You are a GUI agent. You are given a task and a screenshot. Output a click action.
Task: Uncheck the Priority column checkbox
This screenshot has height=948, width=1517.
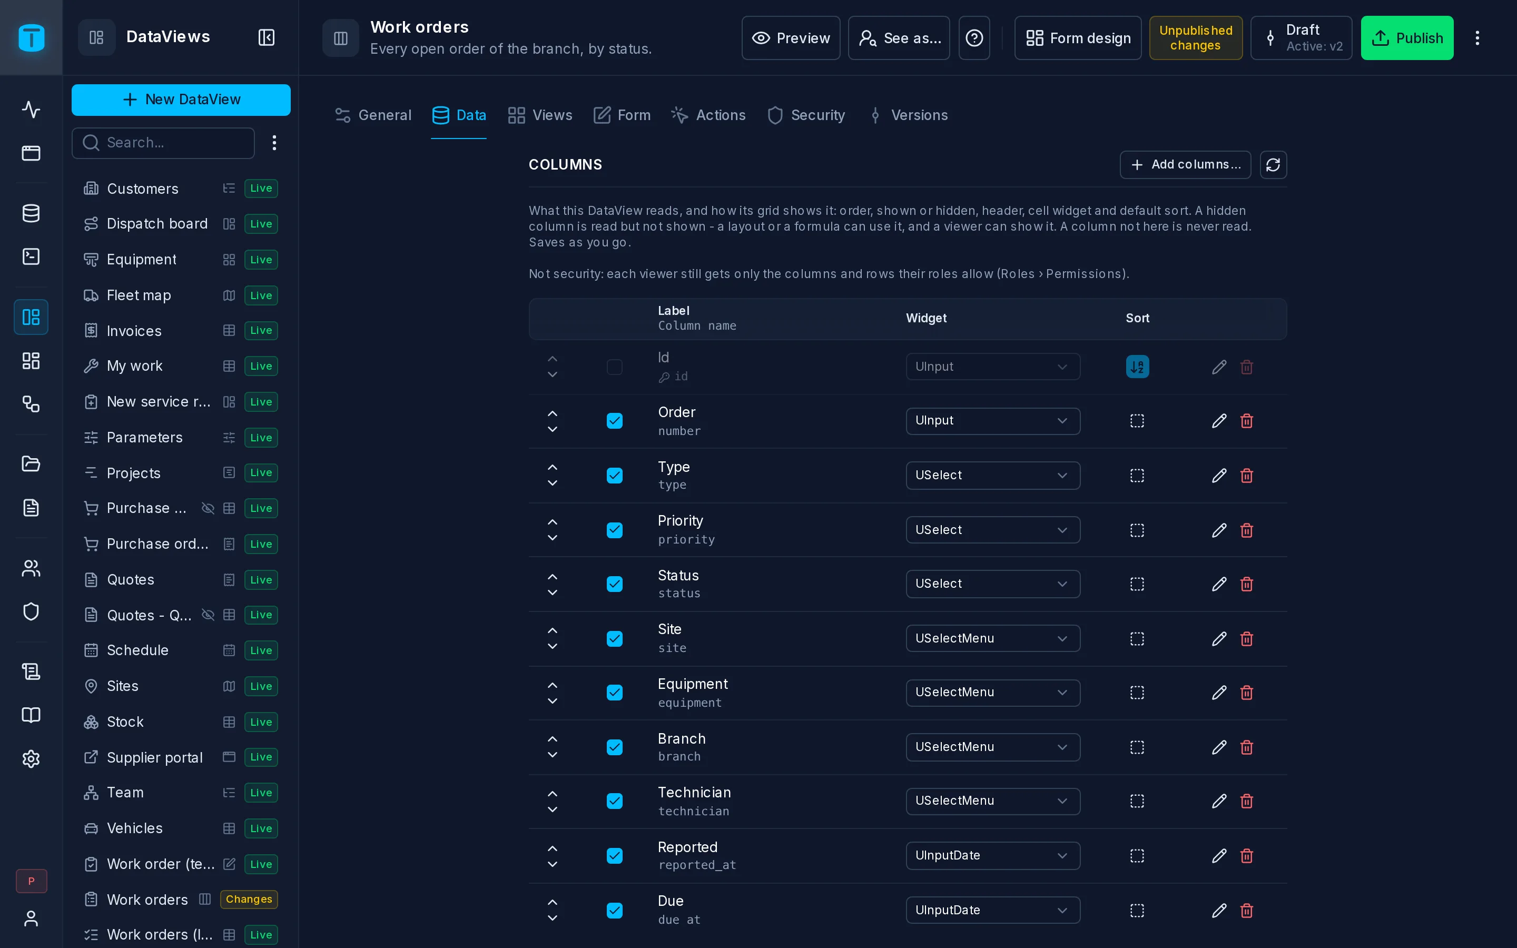pyautogui.click(x=614, y=530)
